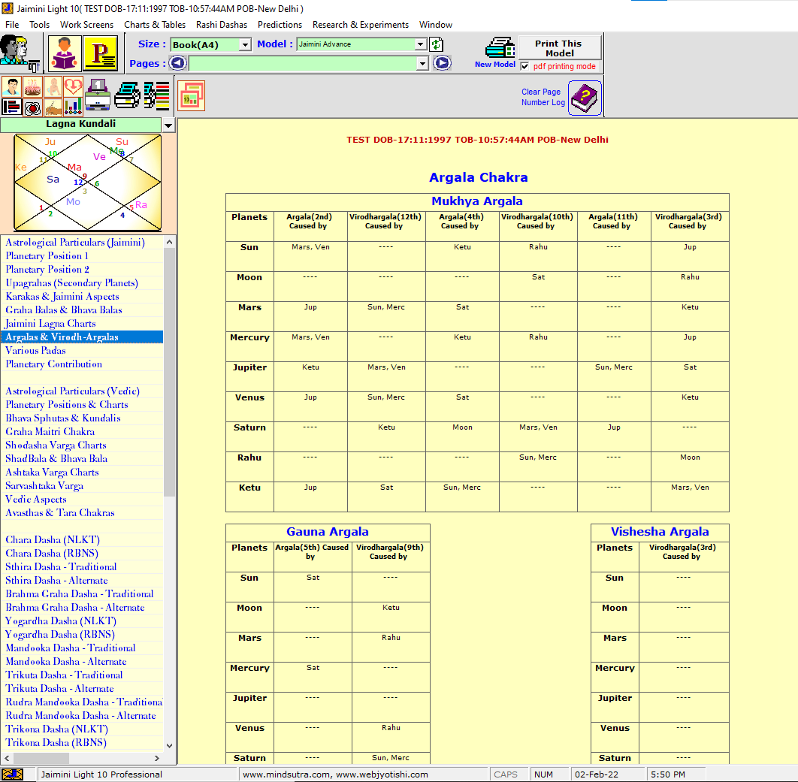Open the Rashi Dashas menu
This screenshot has height=782, width=798.
222,25
